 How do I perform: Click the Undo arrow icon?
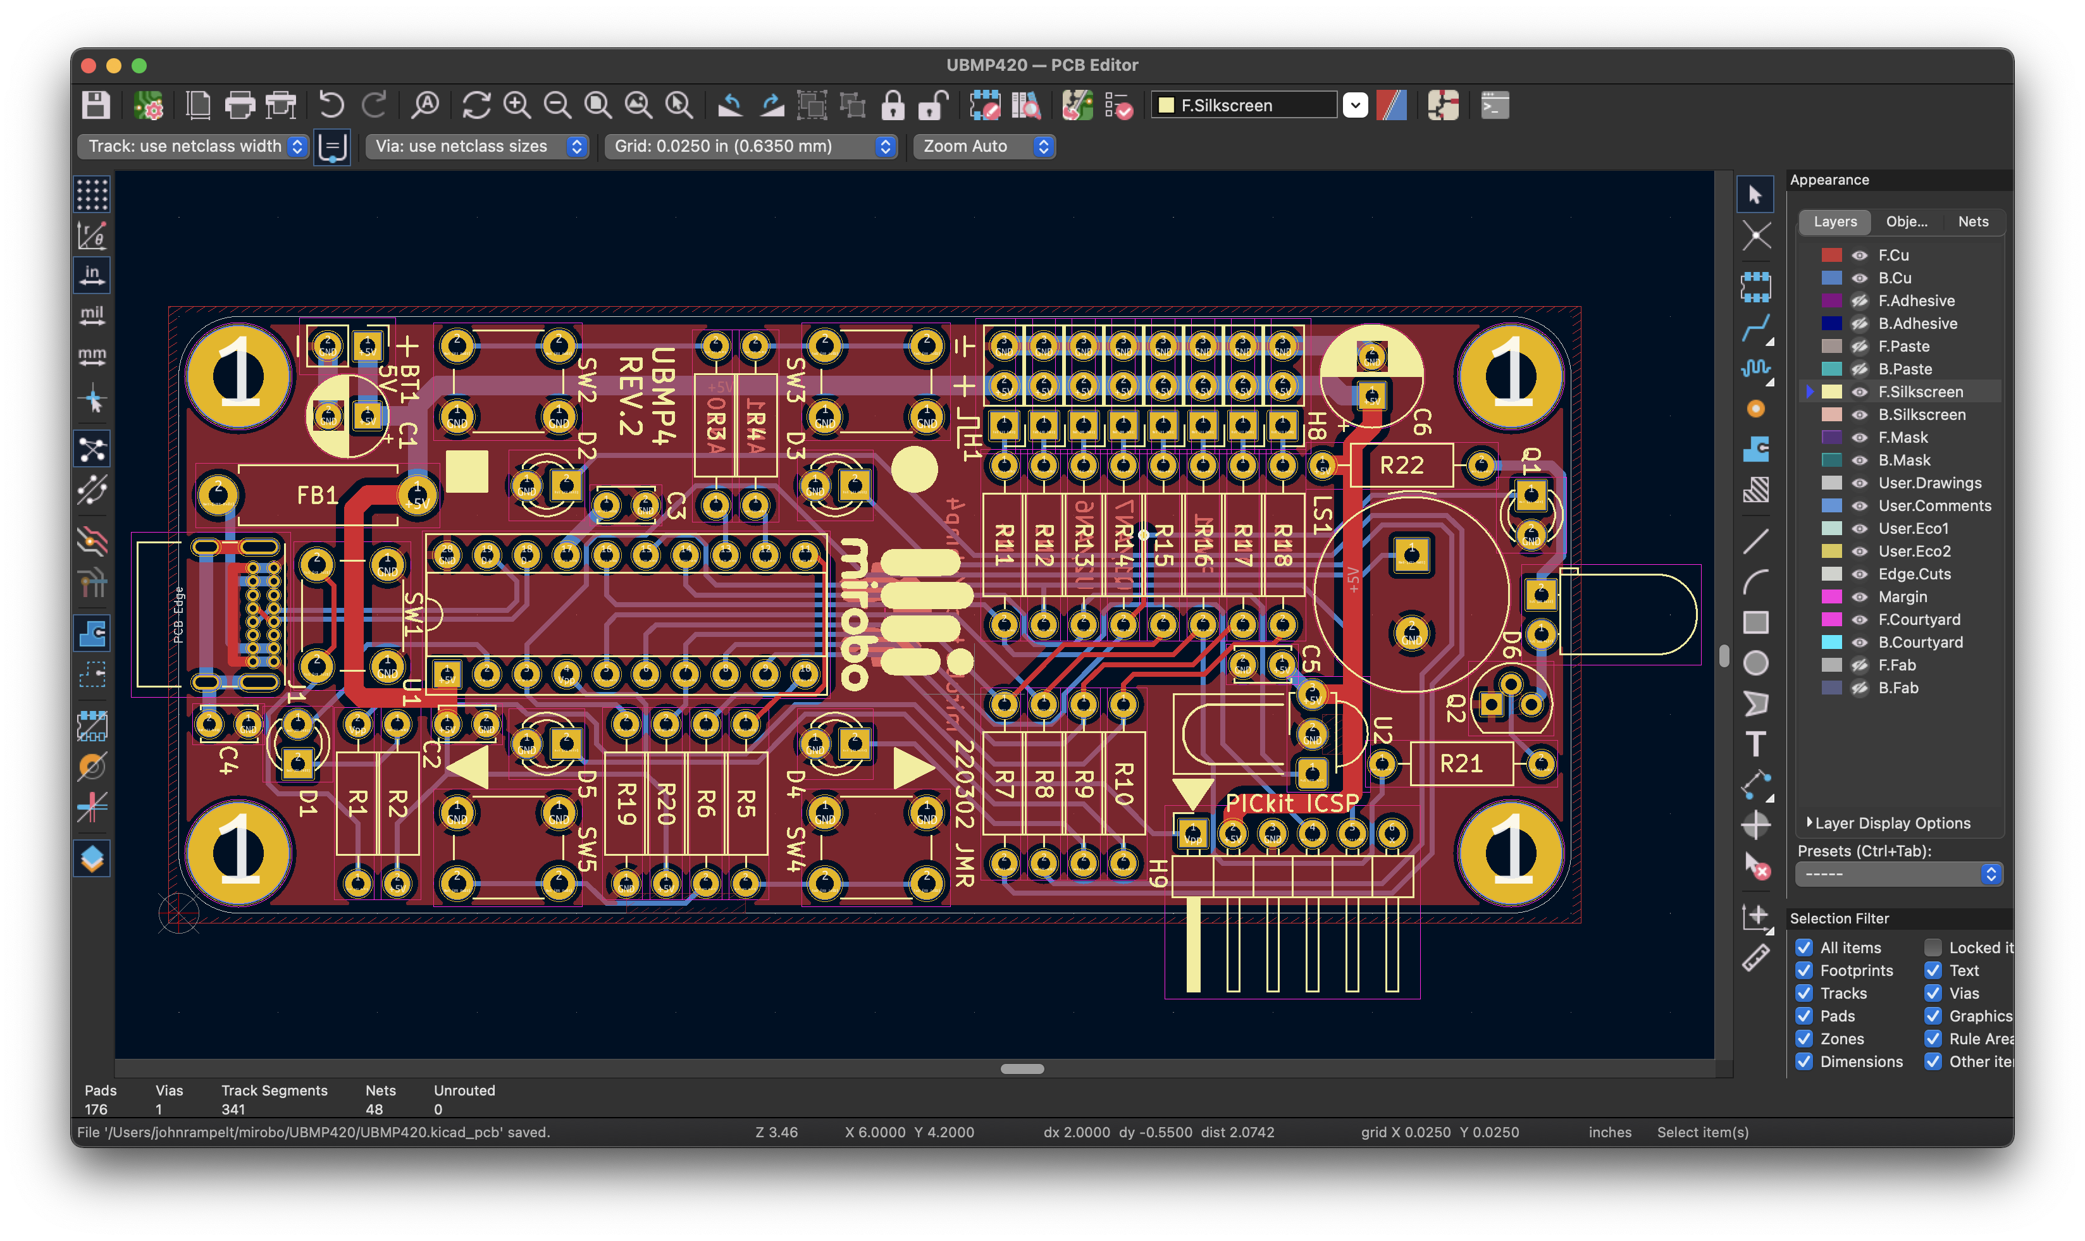coord(331,106)
